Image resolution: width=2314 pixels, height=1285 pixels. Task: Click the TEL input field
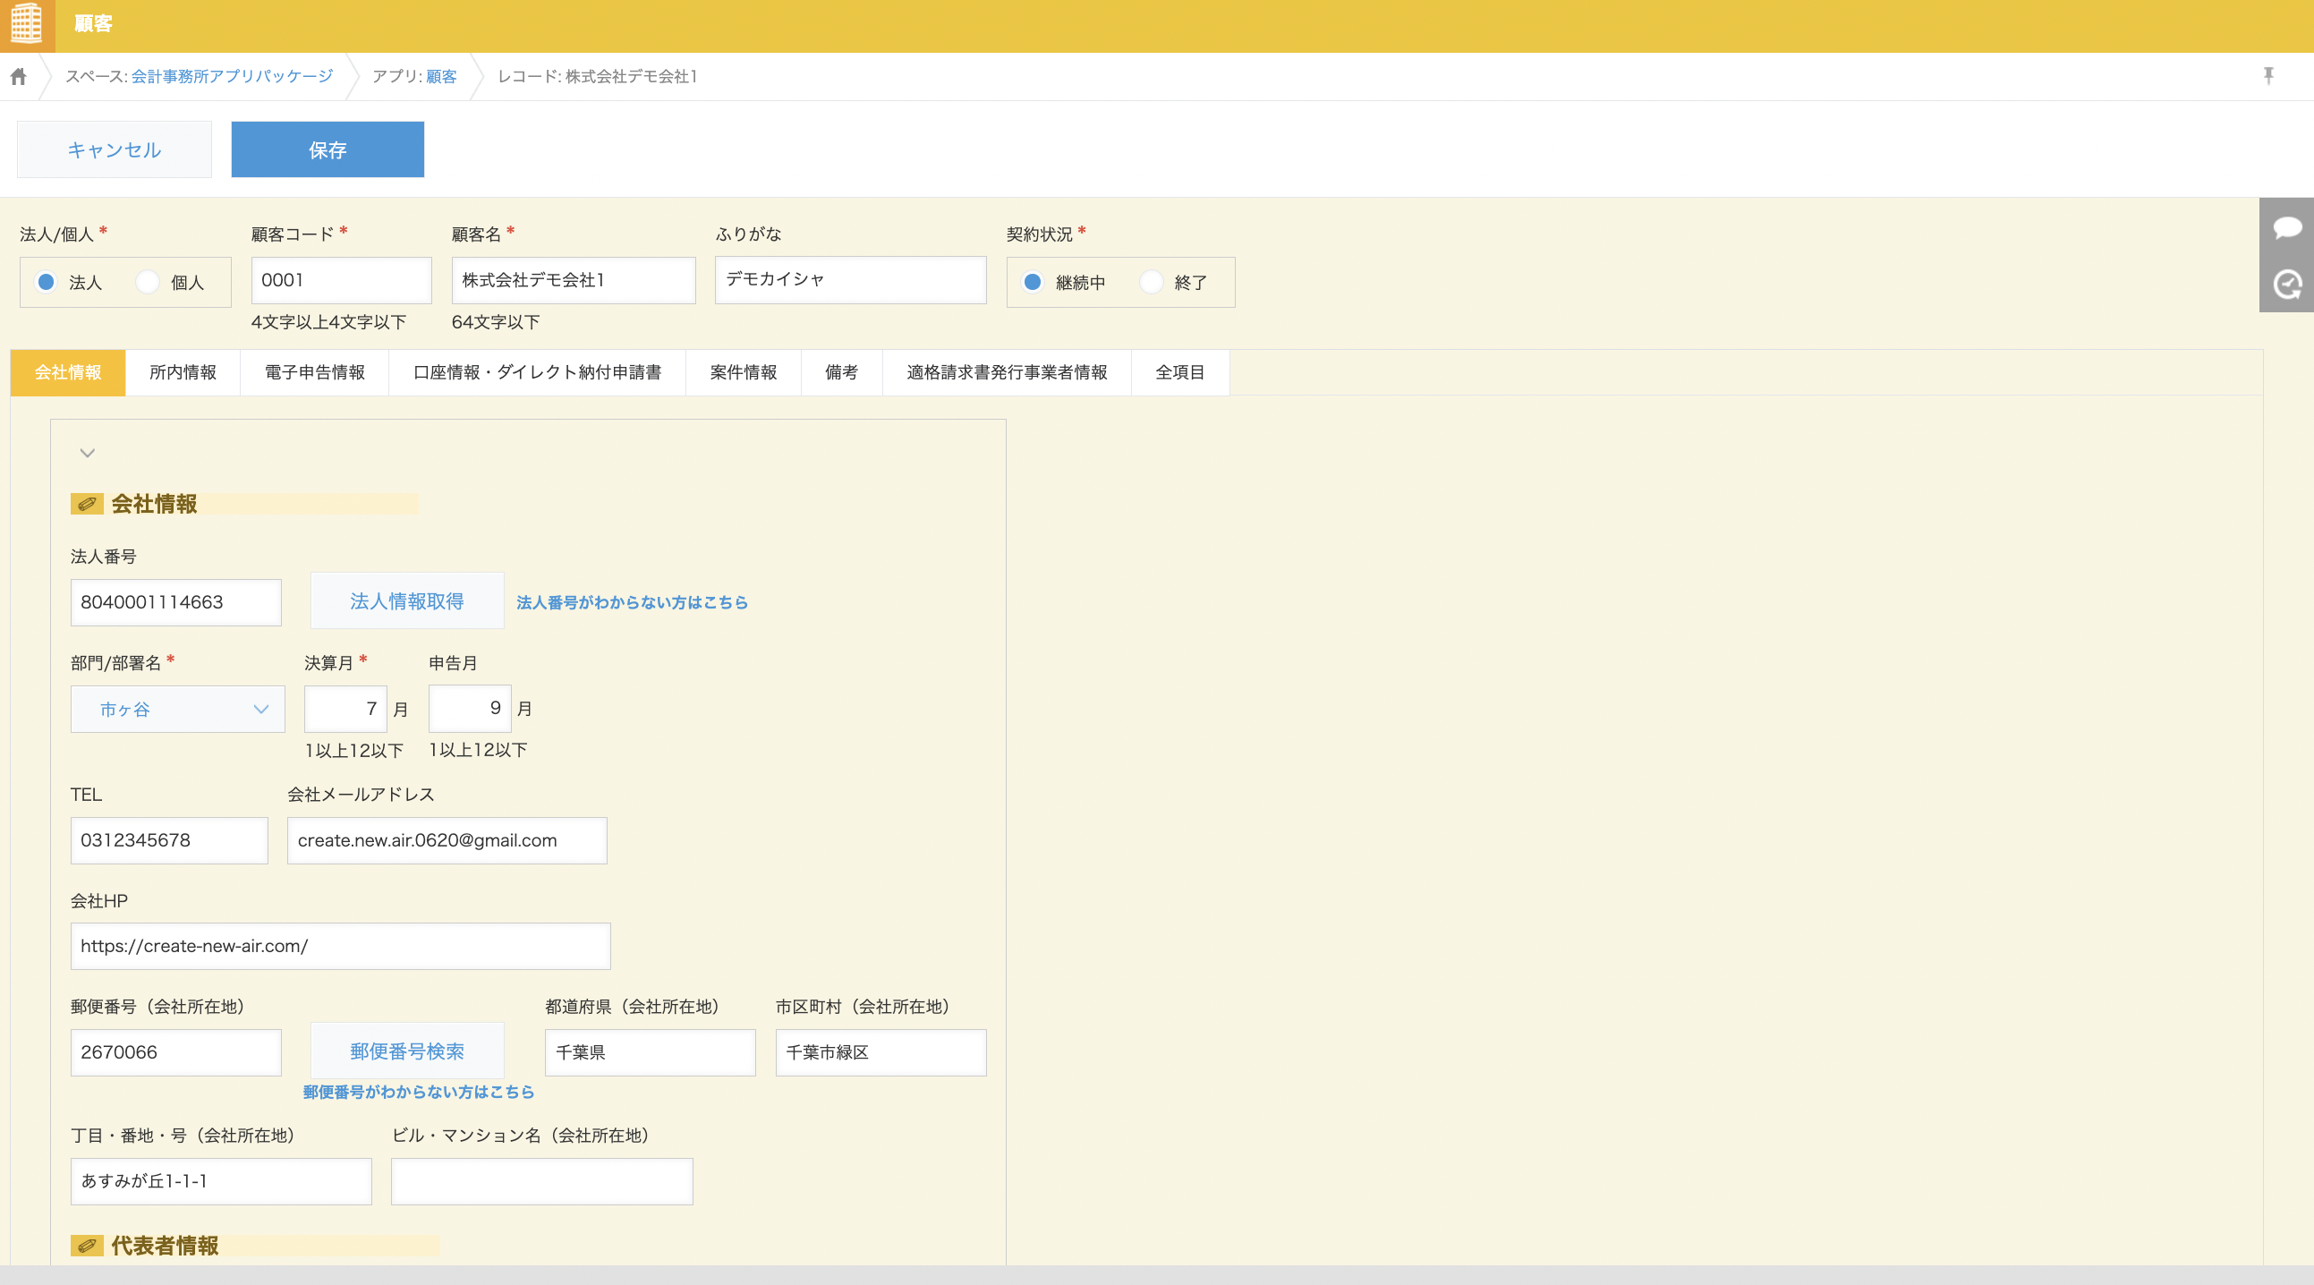point(169,840)
